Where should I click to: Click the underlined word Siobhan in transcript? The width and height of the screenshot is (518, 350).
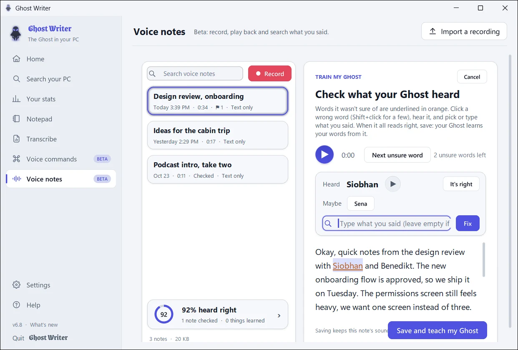tap(348, 266)
